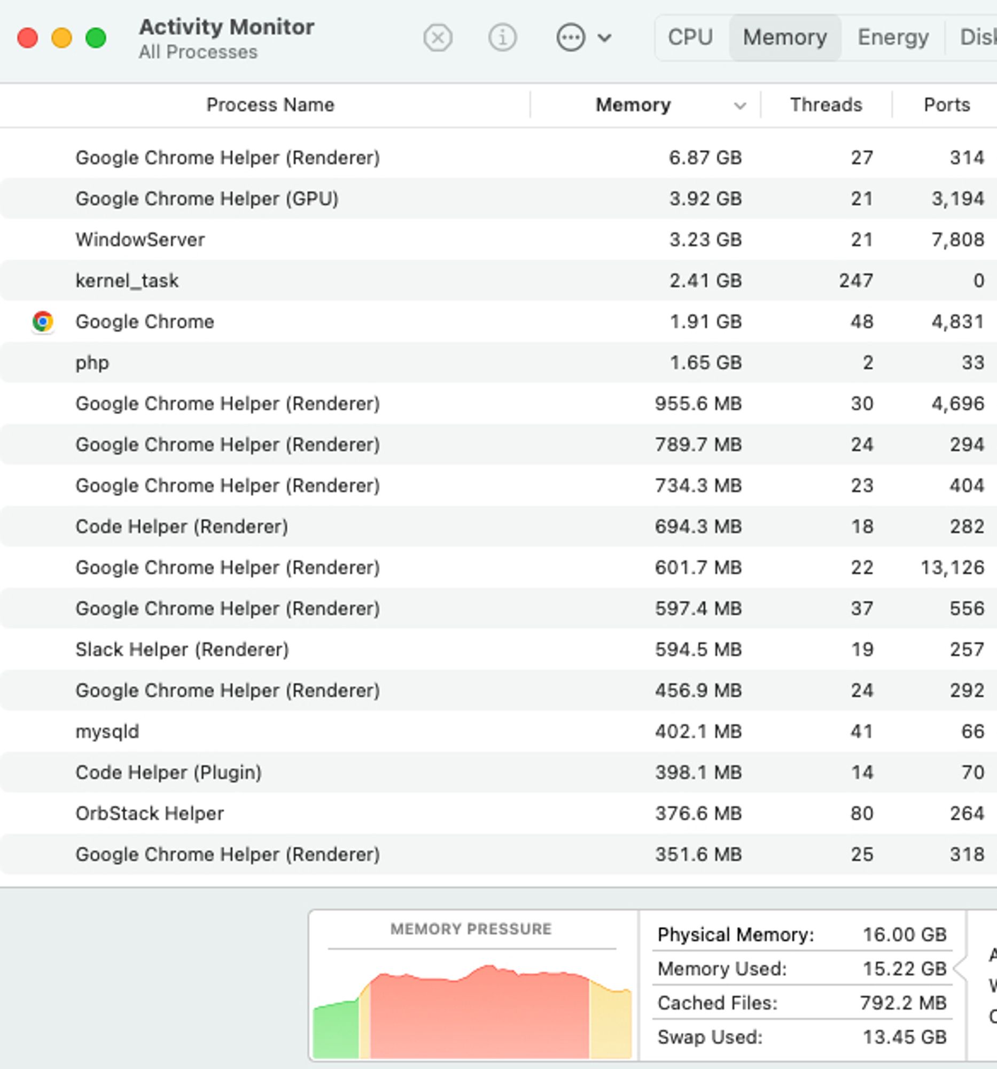Click the stop process (X) toolbar icon
Viewport: 997px width, 1069px height.
(x=438, y=37)
